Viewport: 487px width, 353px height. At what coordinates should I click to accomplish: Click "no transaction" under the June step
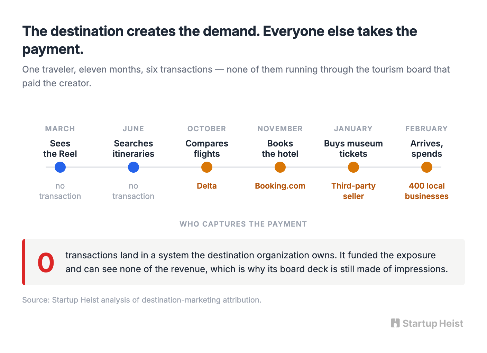click(x=134, y=191)
